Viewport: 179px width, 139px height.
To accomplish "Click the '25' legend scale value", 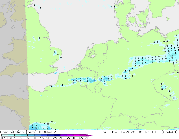I will click(x=55, y=138).
